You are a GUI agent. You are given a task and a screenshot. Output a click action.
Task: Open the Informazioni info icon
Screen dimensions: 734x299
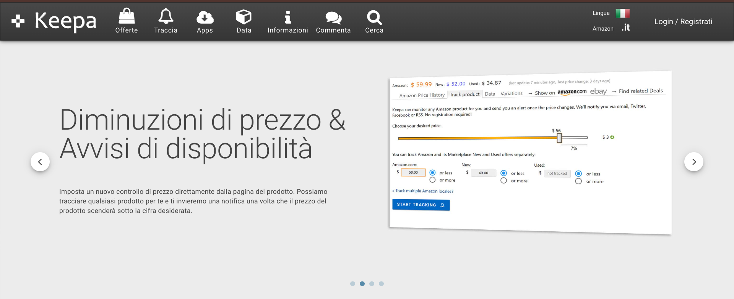tap(287, 17)
